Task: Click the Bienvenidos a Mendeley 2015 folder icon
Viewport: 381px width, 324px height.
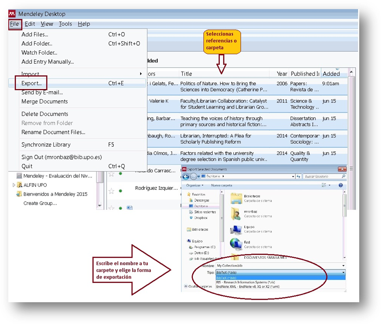Action: pyautogui.click(x=19, y=194)
